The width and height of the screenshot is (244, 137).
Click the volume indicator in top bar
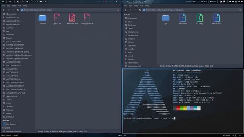213,2
